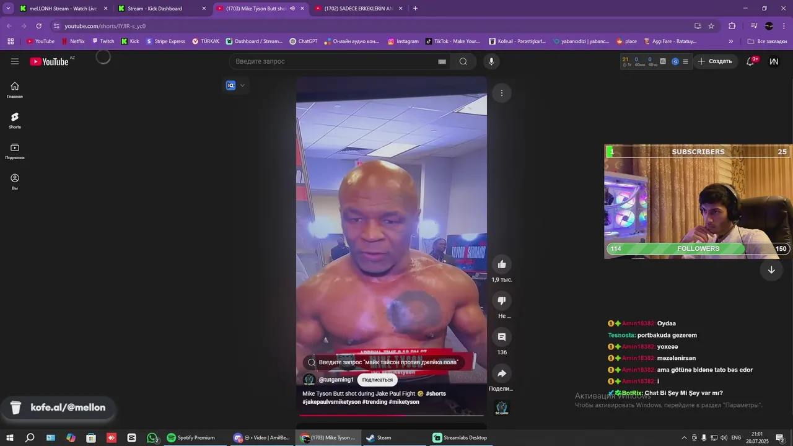Share the short via arrow icon
This screenshot has width=793, height=446.
(502, 374)
